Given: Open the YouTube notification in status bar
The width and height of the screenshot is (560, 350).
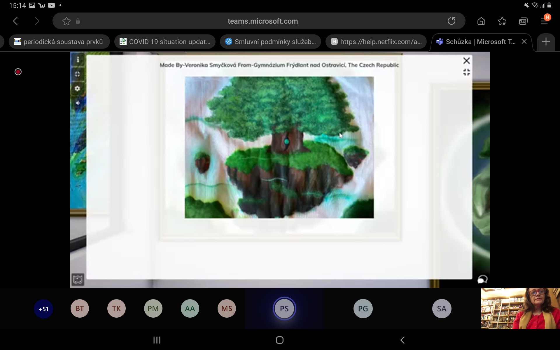Looking at the screenshot, I should pyautogui.click(x=51, y=5).
